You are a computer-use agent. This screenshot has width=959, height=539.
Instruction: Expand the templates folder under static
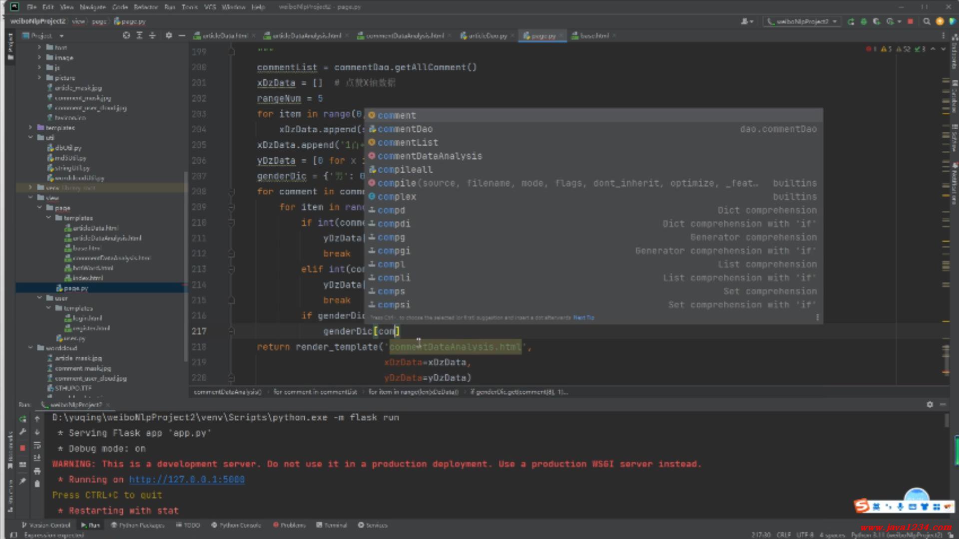point(31,128)
